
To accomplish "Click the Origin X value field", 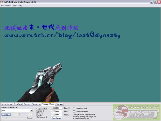I will [56, 108].
